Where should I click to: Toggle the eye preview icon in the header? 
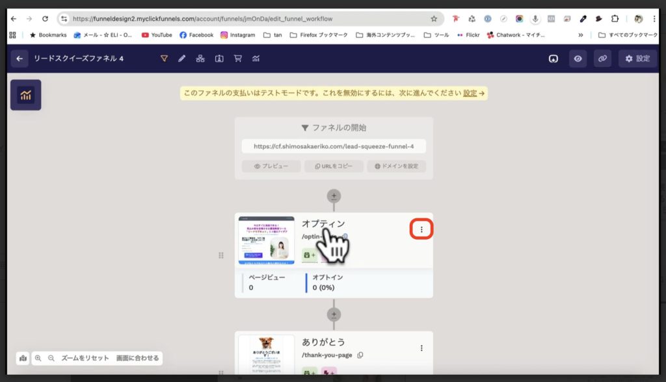(578, 58)
